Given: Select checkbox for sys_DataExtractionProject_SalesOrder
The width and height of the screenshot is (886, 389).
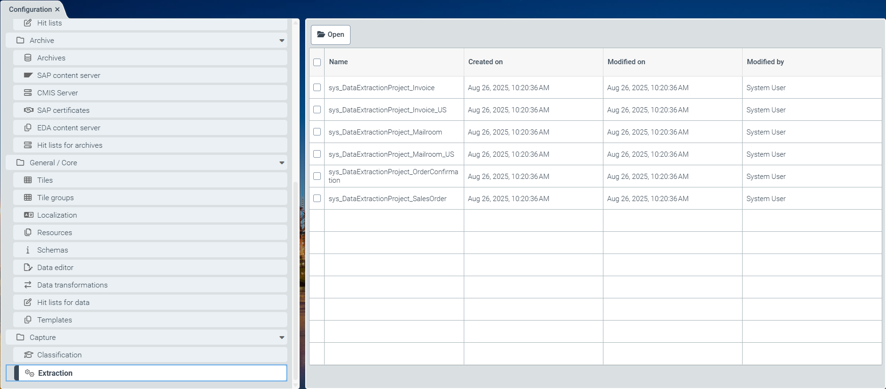Looking at the screenshot, I should (317, 198).
